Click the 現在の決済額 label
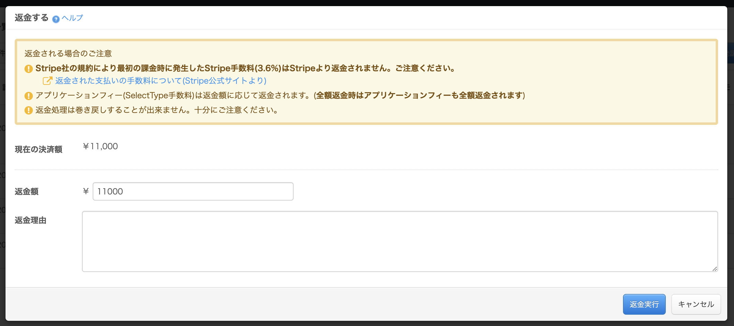This screenshot has height=326, width=734. [x=39, y=149]
